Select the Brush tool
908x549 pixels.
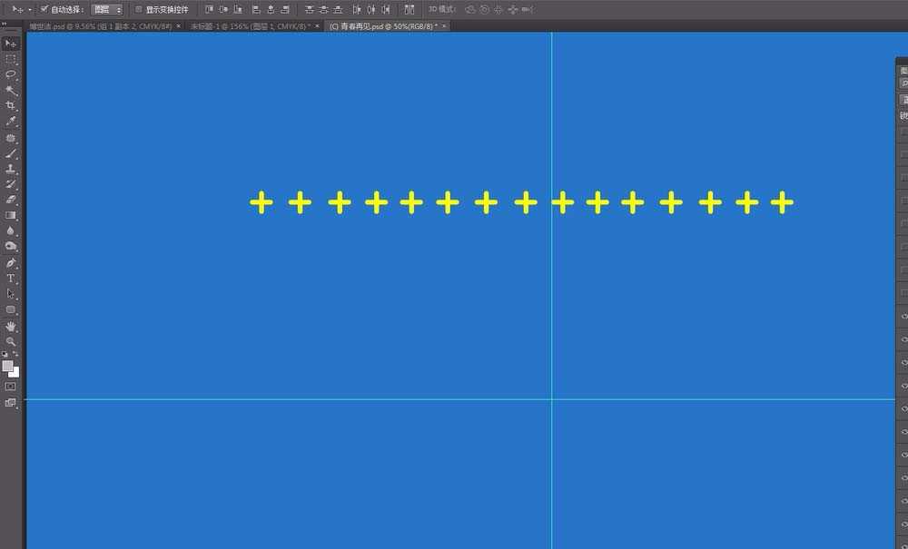pos(11,153)
